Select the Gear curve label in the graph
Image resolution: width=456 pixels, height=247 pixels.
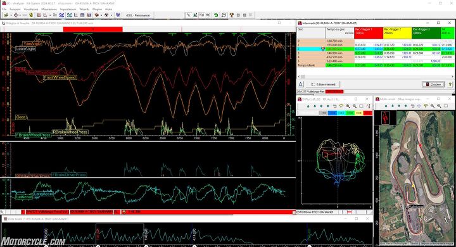click(x=21, y=117)
